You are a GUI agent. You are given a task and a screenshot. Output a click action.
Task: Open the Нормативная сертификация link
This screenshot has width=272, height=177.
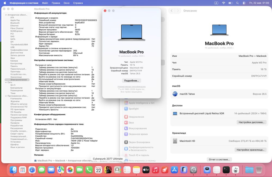(x=131, y=87)
